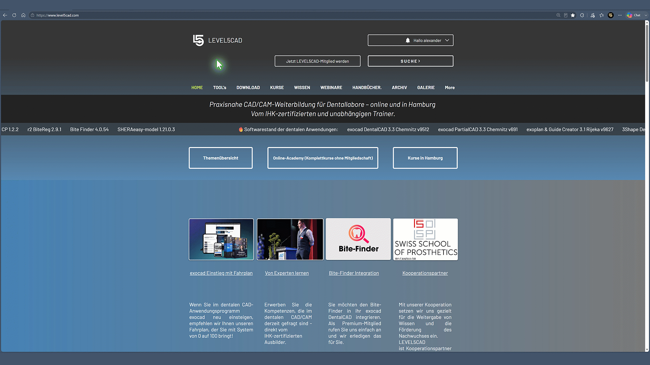Reload the level5cad.com page

pyautogui.click(x=14, y=15)
